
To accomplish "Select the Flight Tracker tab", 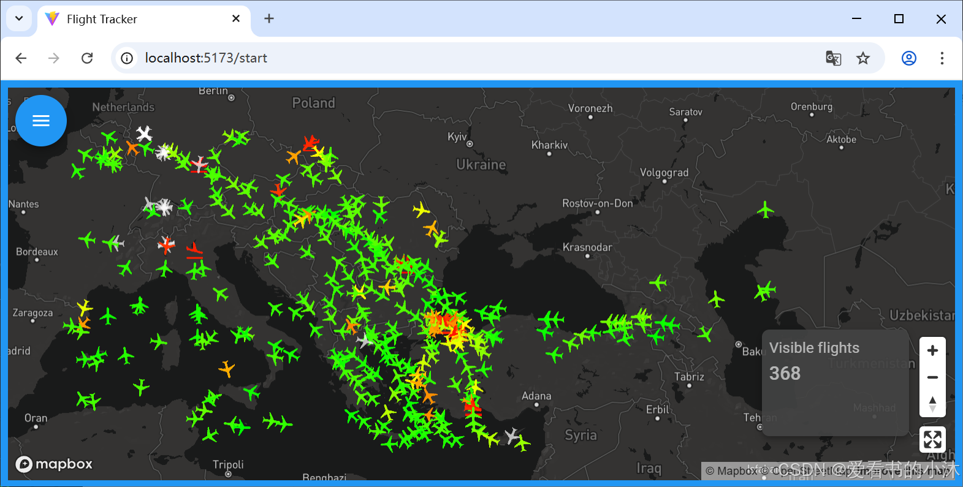I will click(144, 19).
